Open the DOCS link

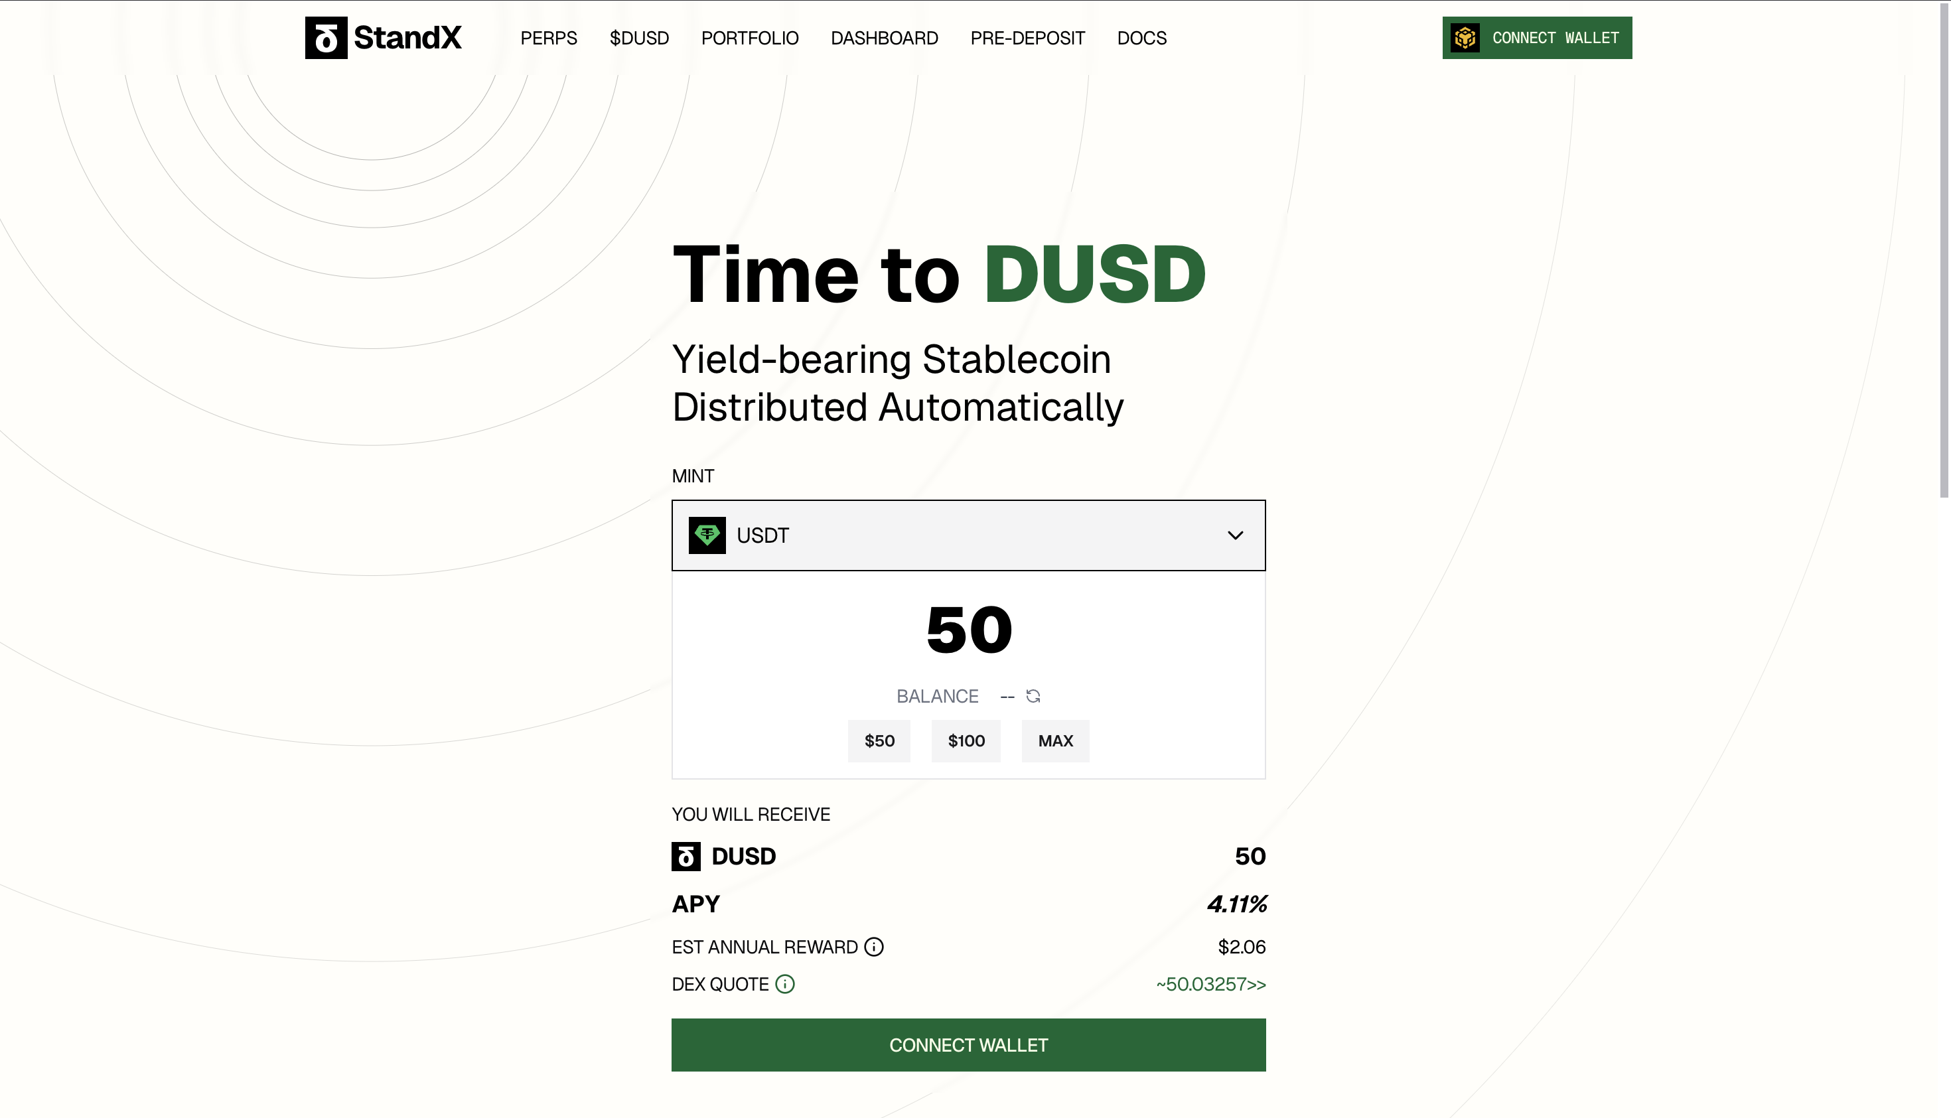[1141, 38]
